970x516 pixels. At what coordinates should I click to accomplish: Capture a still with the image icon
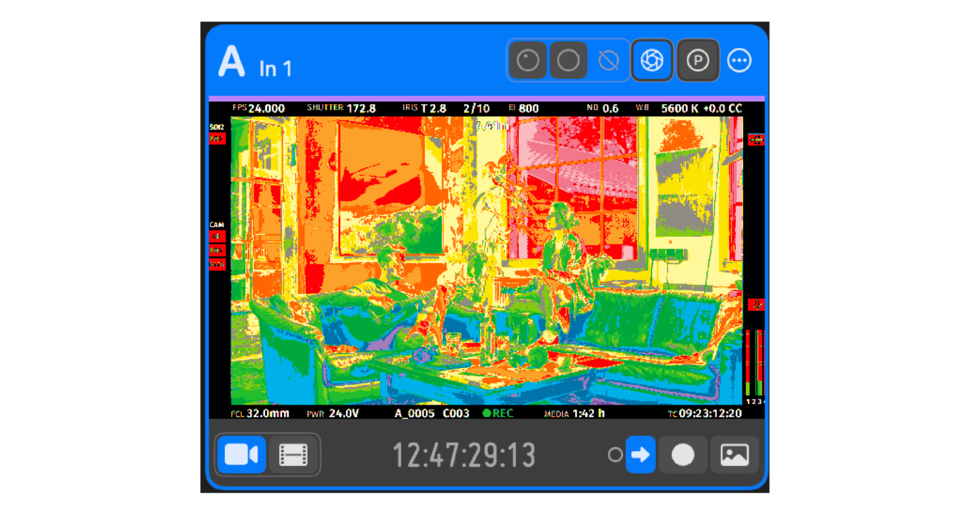pyautogui.click(x=735, y=455)
